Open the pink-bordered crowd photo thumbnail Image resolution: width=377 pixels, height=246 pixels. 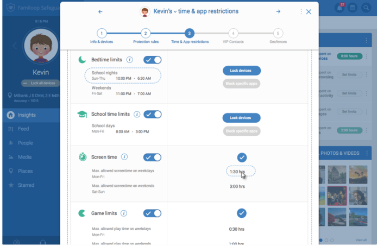click(337, 195)
